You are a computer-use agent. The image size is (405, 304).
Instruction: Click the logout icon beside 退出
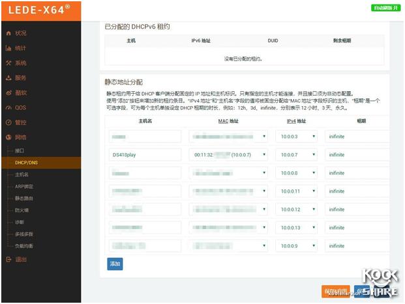tap(8, 259)
